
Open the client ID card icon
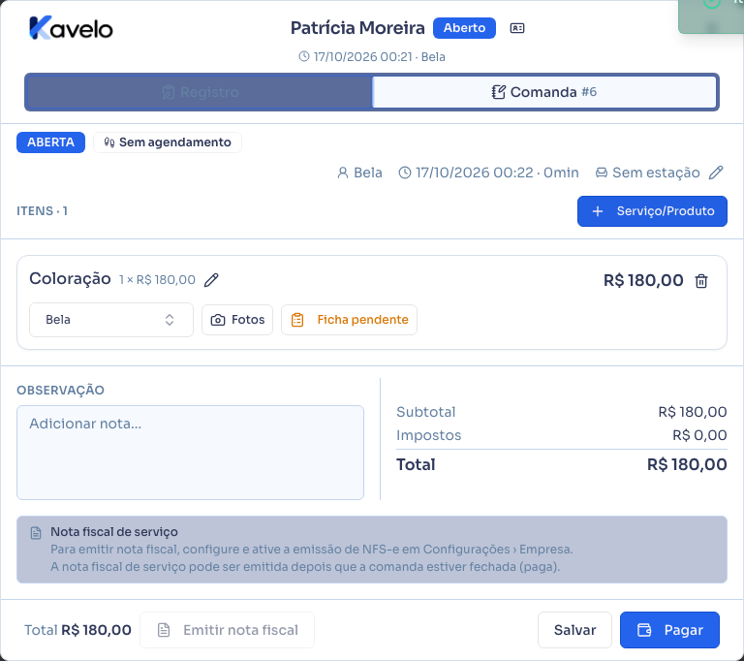point(516,28)
